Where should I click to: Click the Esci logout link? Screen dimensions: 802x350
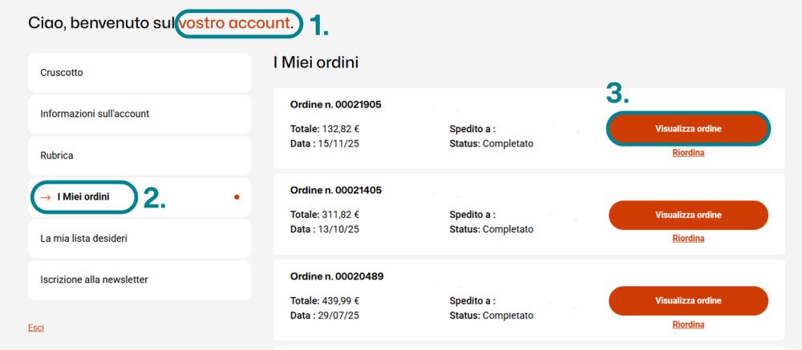click(36, 328)
